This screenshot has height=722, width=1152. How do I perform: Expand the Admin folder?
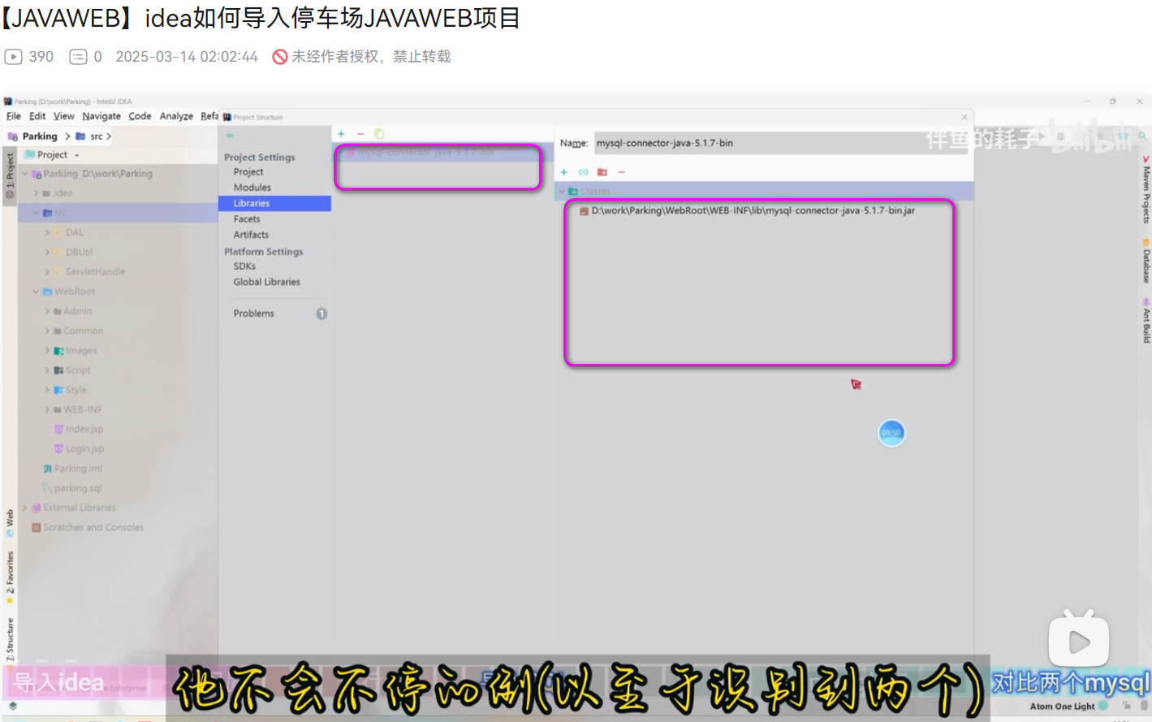(x=47, y=311)
